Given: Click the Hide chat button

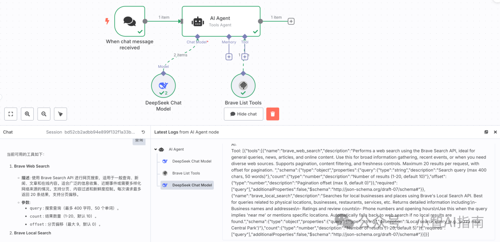Looking at the screenshot, I should pyautogui.click(x=244, y=114).
